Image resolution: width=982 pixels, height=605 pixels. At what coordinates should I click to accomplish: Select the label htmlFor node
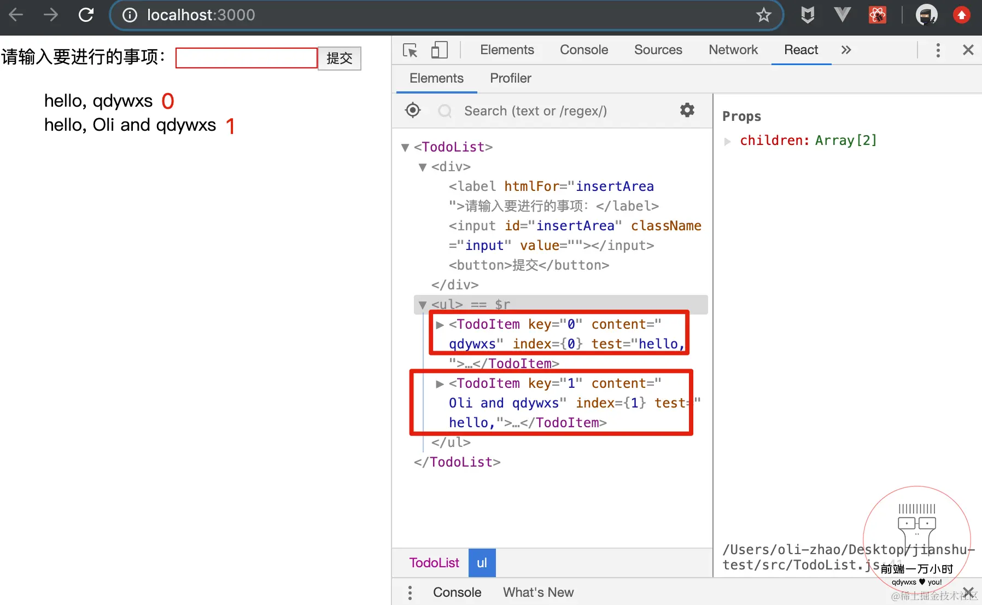tap(554, 196)
